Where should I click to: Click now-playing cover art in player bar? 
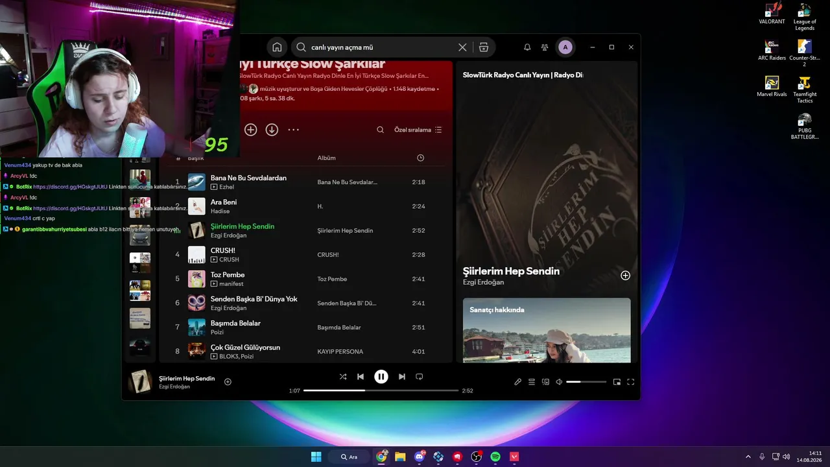(x=139, y=381)
